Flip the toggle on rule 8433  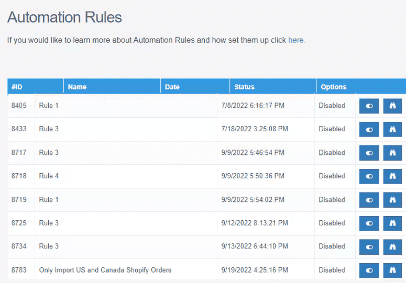click(369, 129)
